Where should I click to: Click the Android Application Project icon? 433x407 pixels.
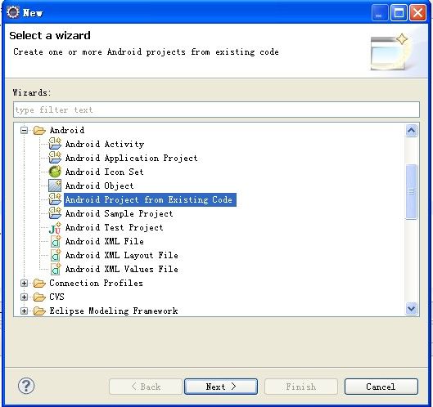[55, 158]
